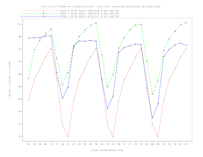Click x-axis forecast hour label 60
The width and height of the screenshot is (203, 157).
(x=141, y=144)
